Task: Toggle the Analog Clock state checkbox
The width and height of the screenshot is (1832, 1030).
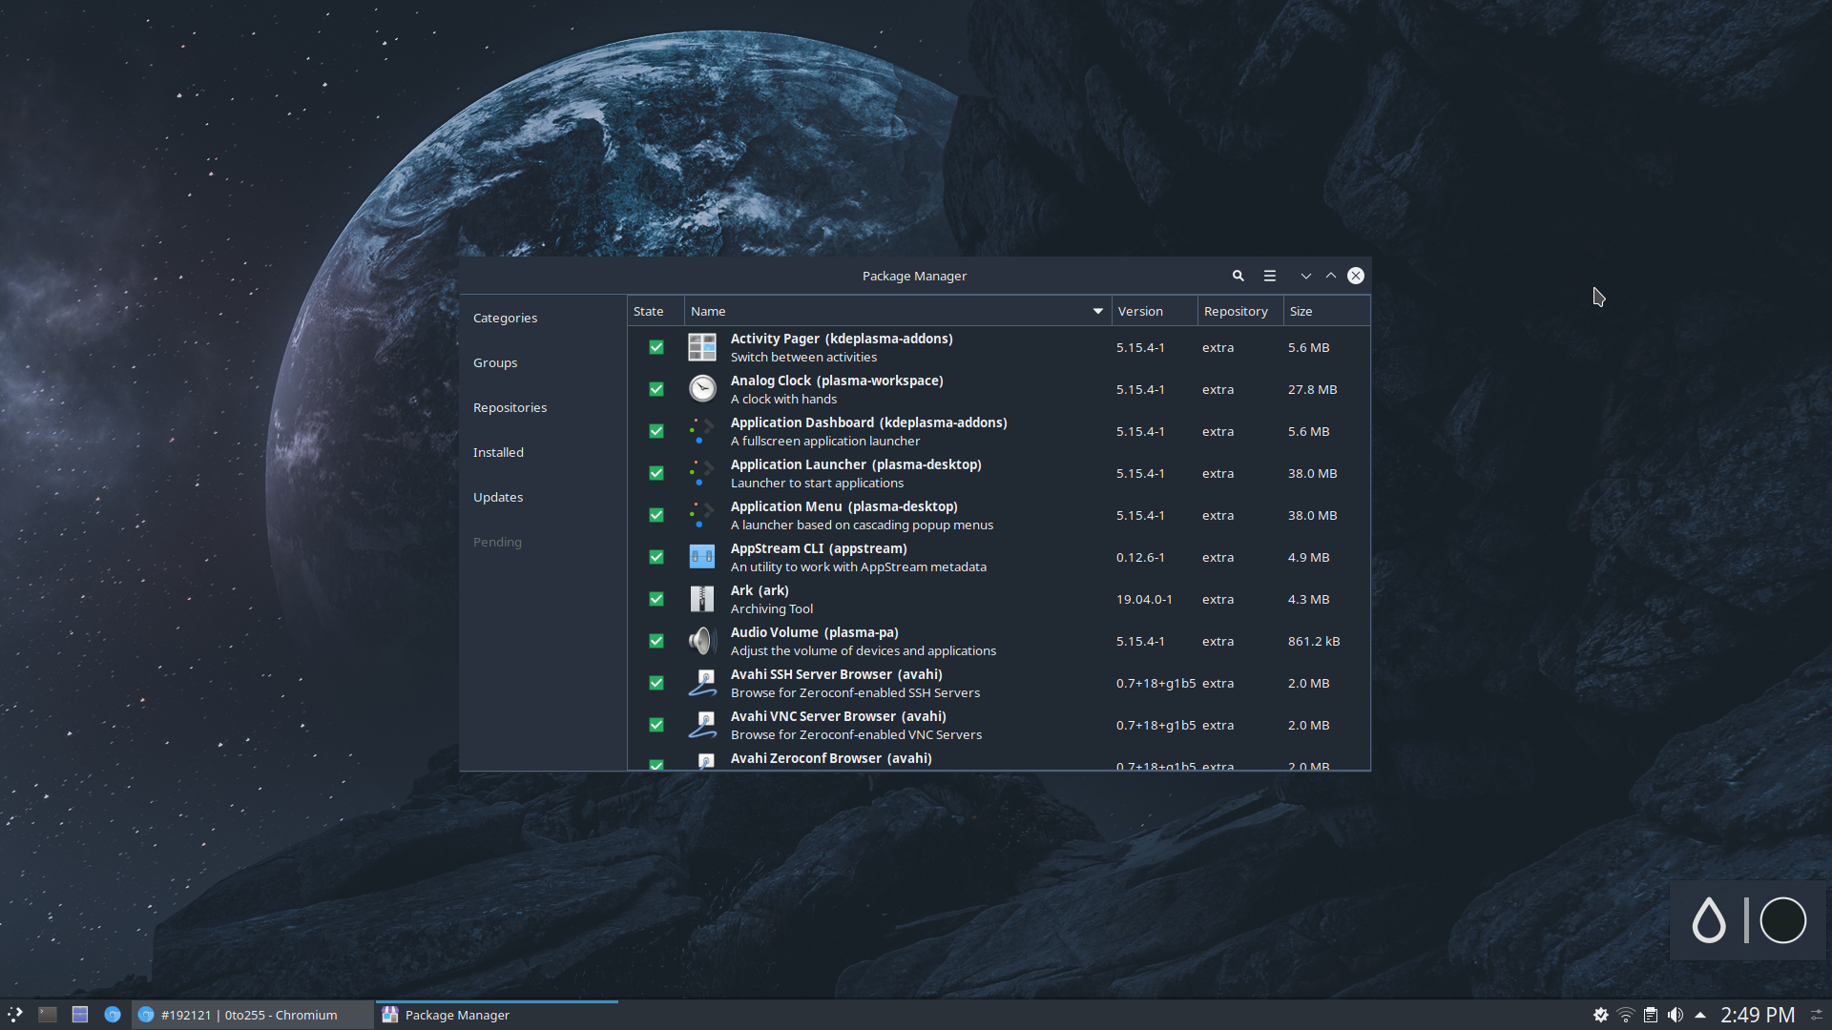Action: [x=656, y=389]
